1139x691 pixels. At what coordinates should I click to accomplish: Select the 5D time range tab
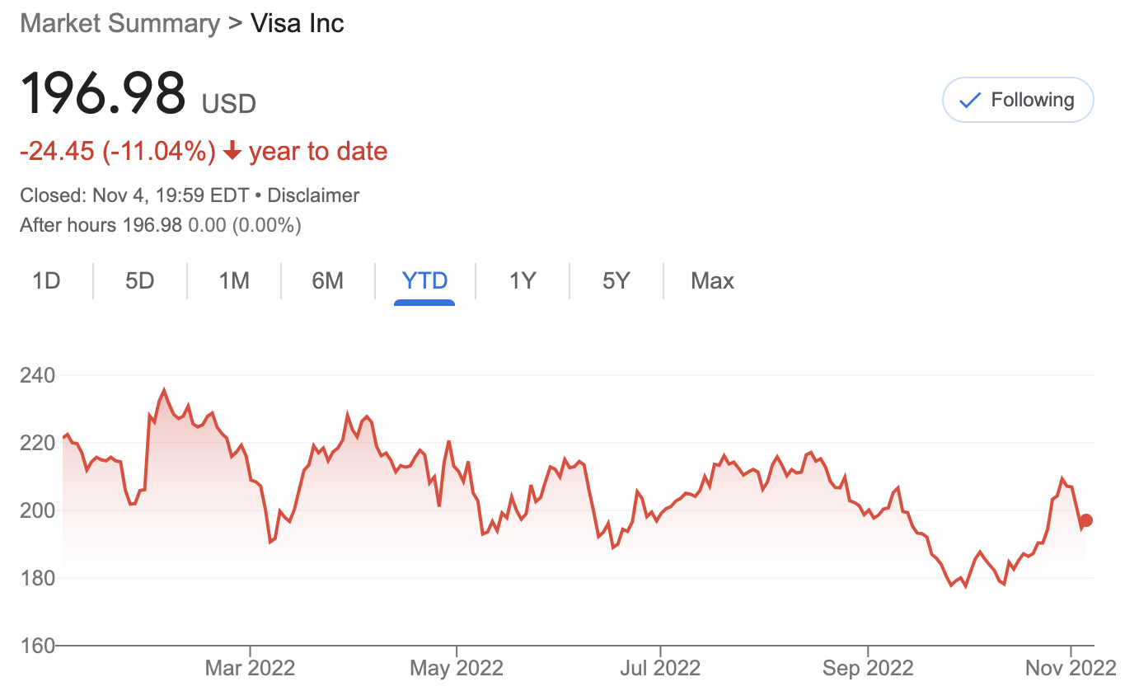coord(140,281)
